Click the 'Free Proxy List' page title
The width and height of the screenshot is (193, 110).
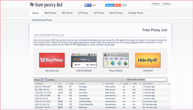coord(155,30)
